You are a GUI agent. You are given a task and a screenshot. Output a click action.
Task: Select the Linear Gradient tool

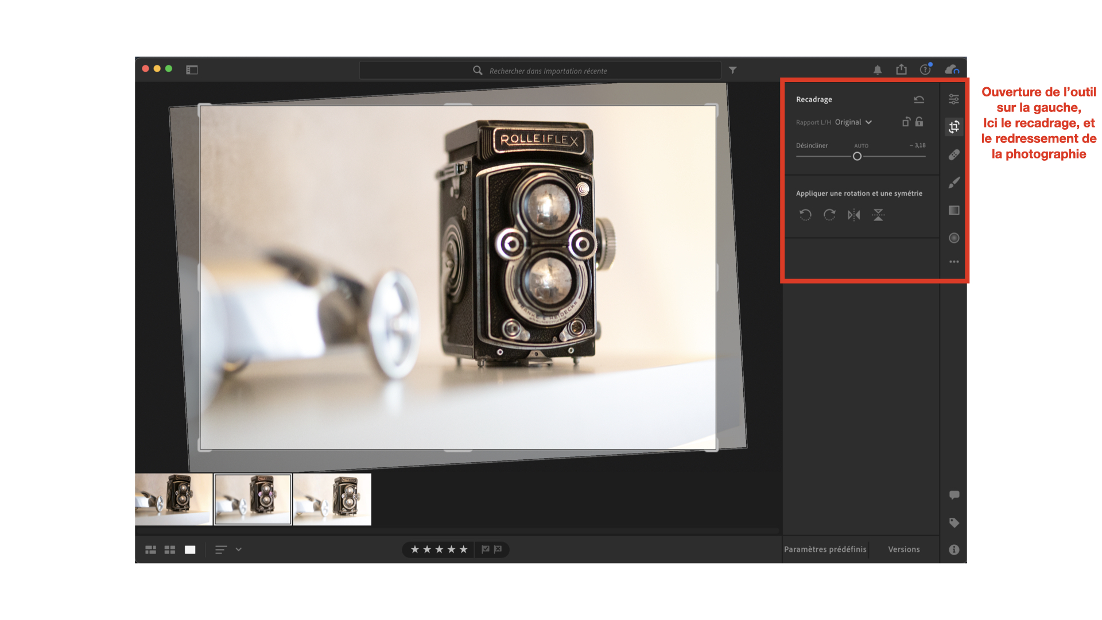[953, 210]
